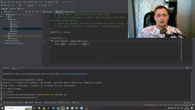Open the VCS menu
This screenshot has height=110, width=195.
pos(46,2)
